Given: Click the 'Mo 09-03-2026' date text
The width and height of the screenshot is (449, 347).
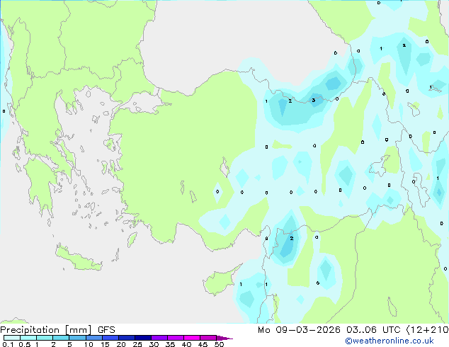Looking at the screenshot, I should pyautogui.click(x=299, y=330).
